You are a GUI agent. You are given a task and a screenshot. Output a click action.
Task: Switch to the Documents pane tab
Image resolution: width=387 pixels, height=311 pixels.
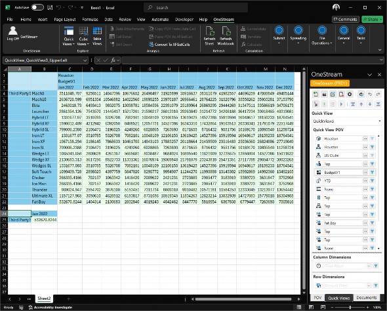tap(367, 298)
